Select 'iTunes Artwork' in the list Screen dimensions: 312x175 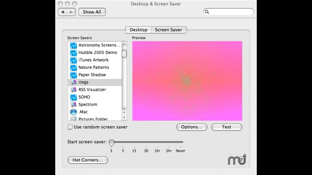coord(95,60)
